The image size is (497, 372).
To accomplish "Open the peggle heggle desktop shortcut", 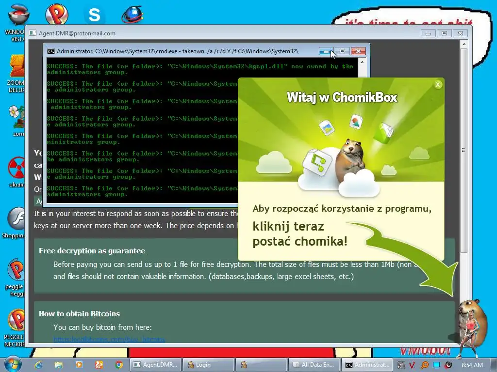I will (15, 278).
